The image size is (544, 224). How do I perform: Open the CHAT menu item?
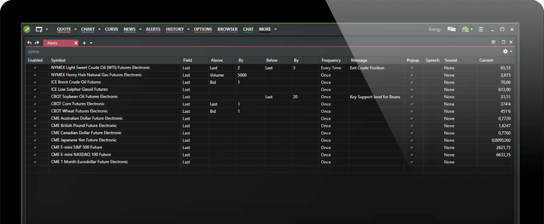(x=248, y=29)
